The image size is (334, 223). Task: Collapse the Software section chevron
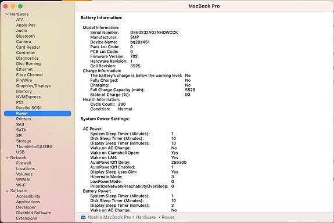[7, 191]
